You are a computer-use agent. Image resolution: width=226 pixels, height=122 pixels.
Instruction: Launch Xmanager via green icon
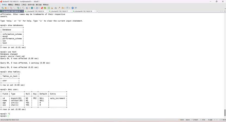coord(45,8)
